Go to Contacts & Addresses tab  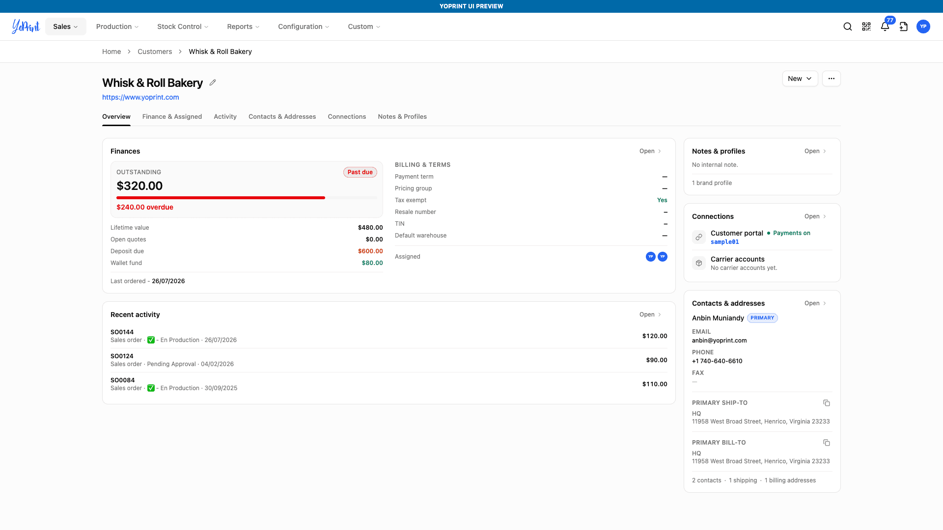pos(282,117)
